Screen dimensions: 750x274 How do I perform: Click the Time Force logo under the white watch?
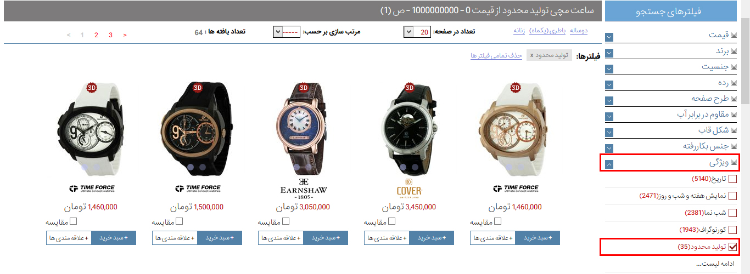click(91, 189)
